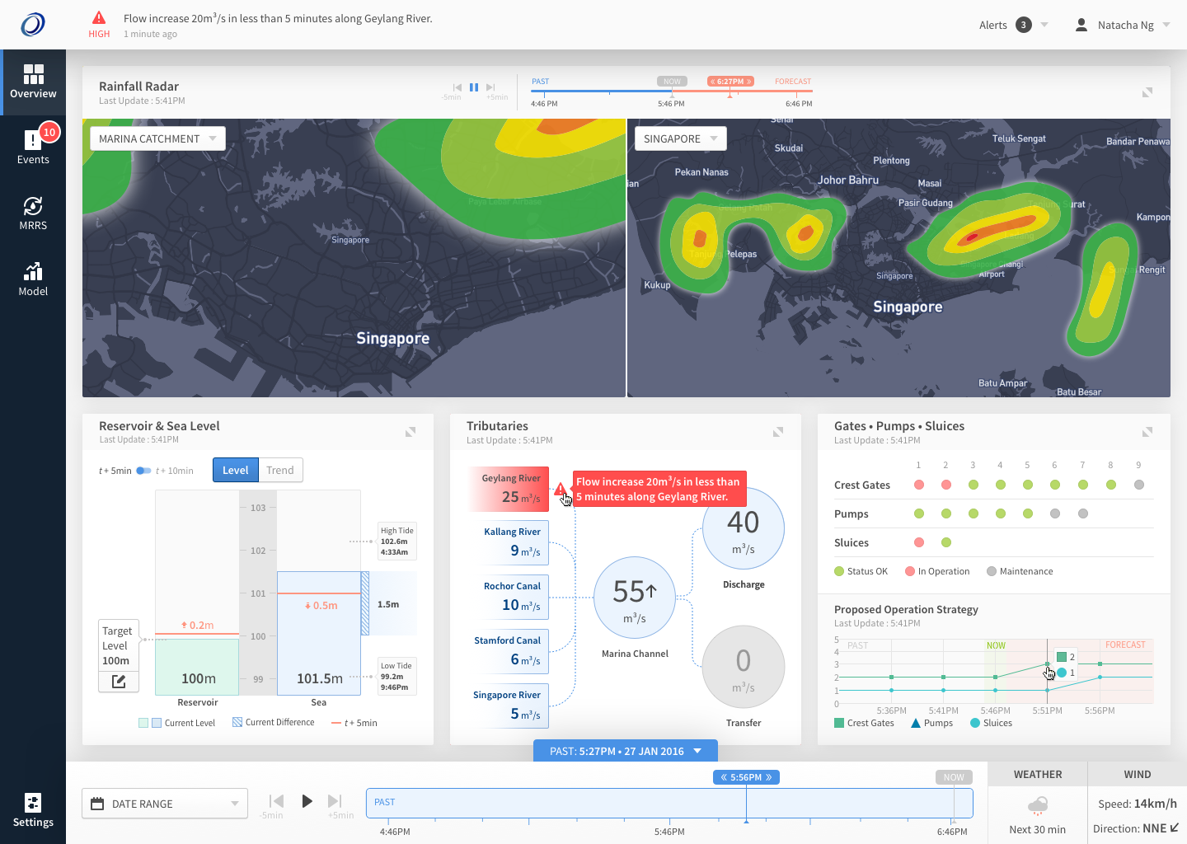
Task: Click the NOW marker on bottom timeline
Action: pos(954,777)
